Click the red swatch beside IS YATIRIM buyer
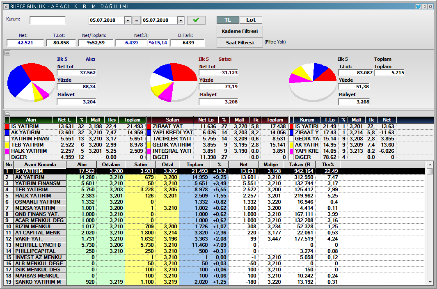Screen dimensions: 437x289 [7, 126]
